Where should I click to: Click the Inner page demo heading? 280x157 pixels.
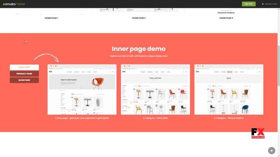(139, 49)
